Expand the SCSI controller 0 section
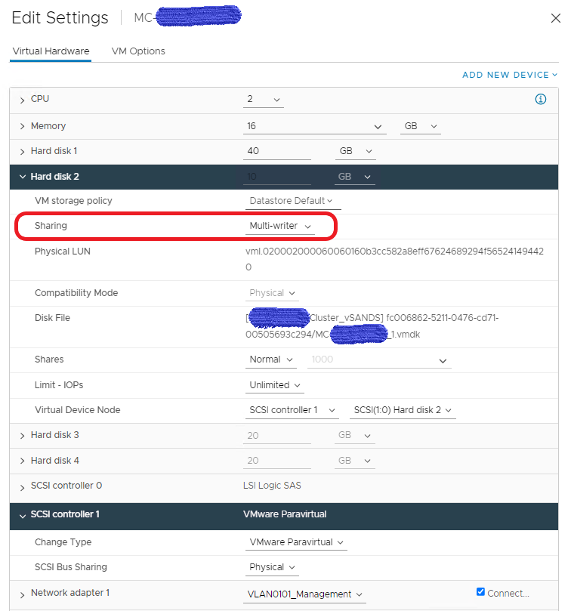The height and width of the screenshot is (611, 571). 22,487
